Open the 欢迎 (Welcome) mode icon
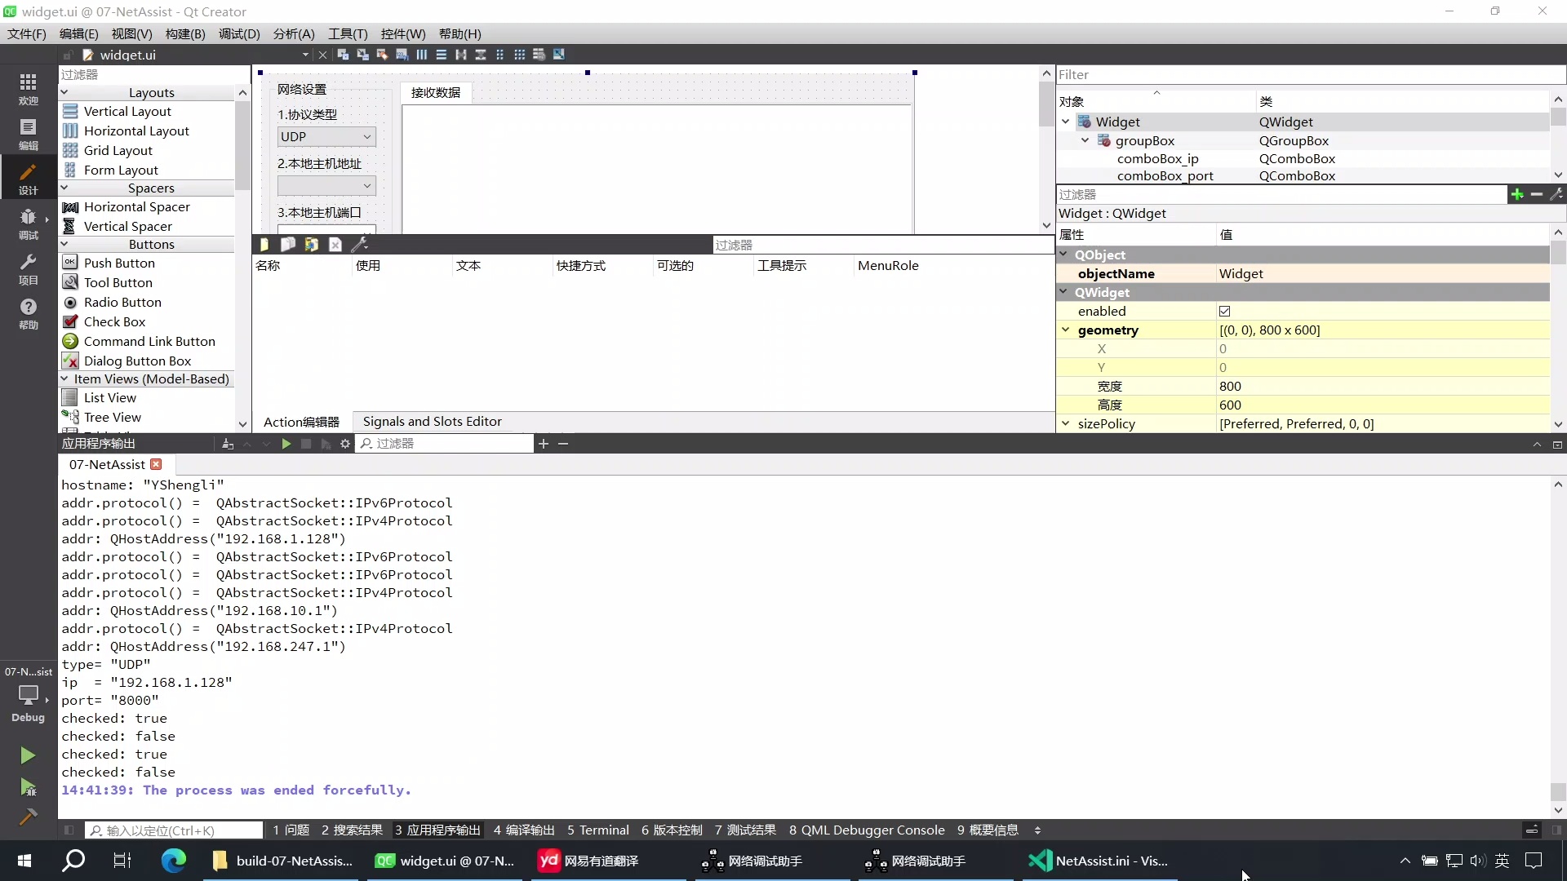Viewport: 1567px width, 881px height. 28,88
